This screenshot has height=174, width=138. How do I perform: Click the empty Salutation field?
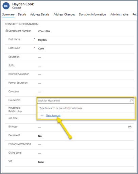coord(40,57)
